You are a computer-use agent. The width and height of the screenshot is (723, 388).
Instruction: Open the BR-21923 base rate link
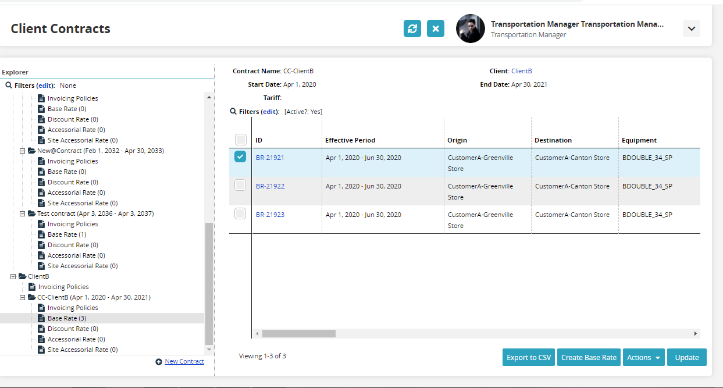(270, 215)
